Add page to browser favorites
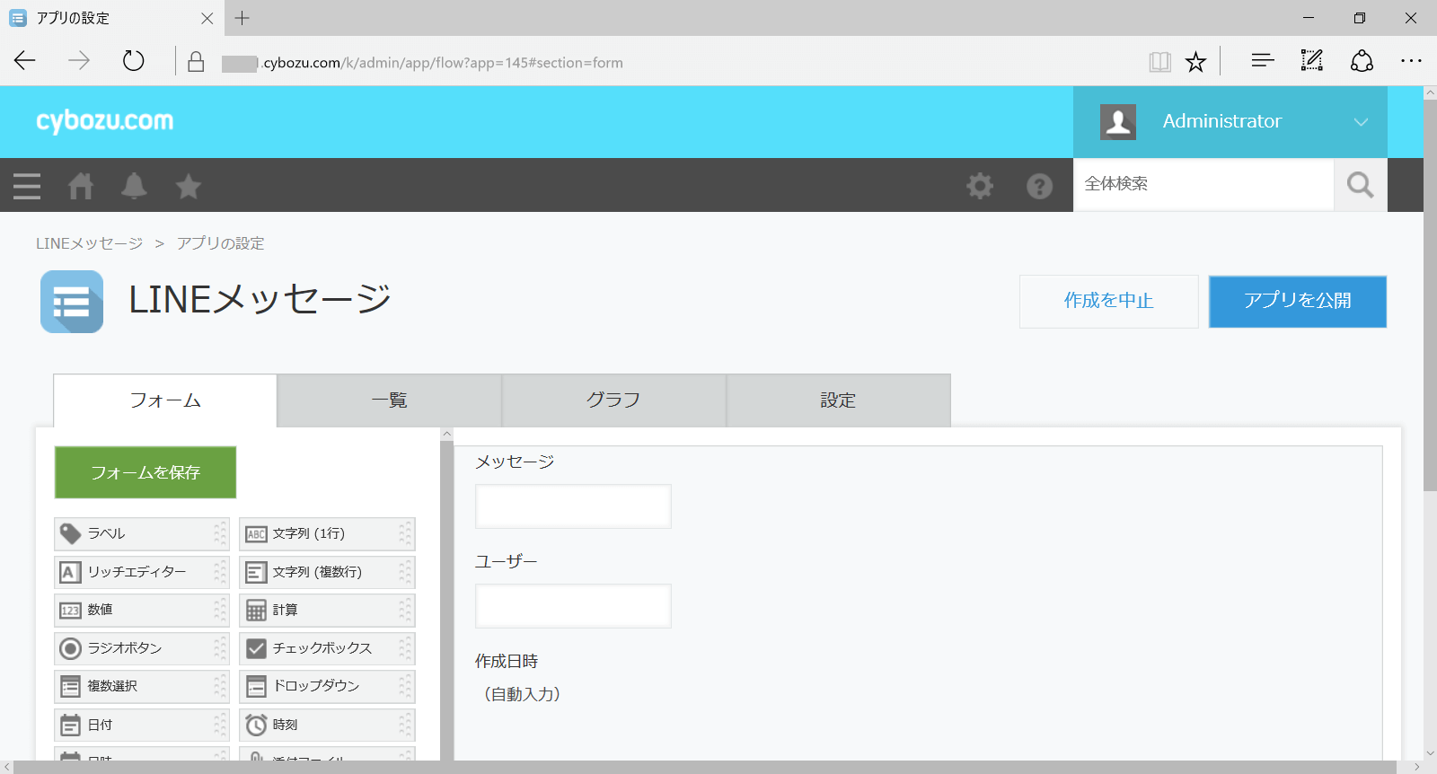1437x774 pixels. [x=1195, y=61]
